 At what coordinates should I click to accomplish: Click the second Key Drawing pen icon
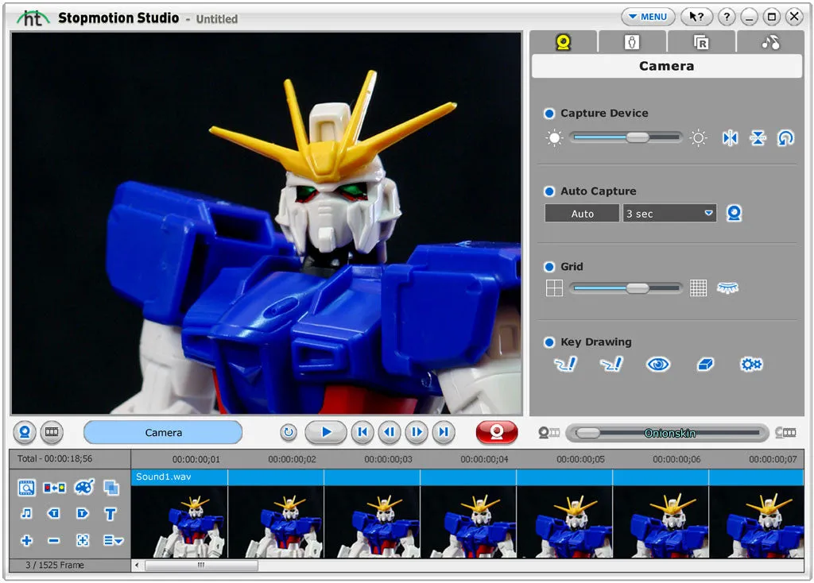pyautogui.click(x=611, y=364)
